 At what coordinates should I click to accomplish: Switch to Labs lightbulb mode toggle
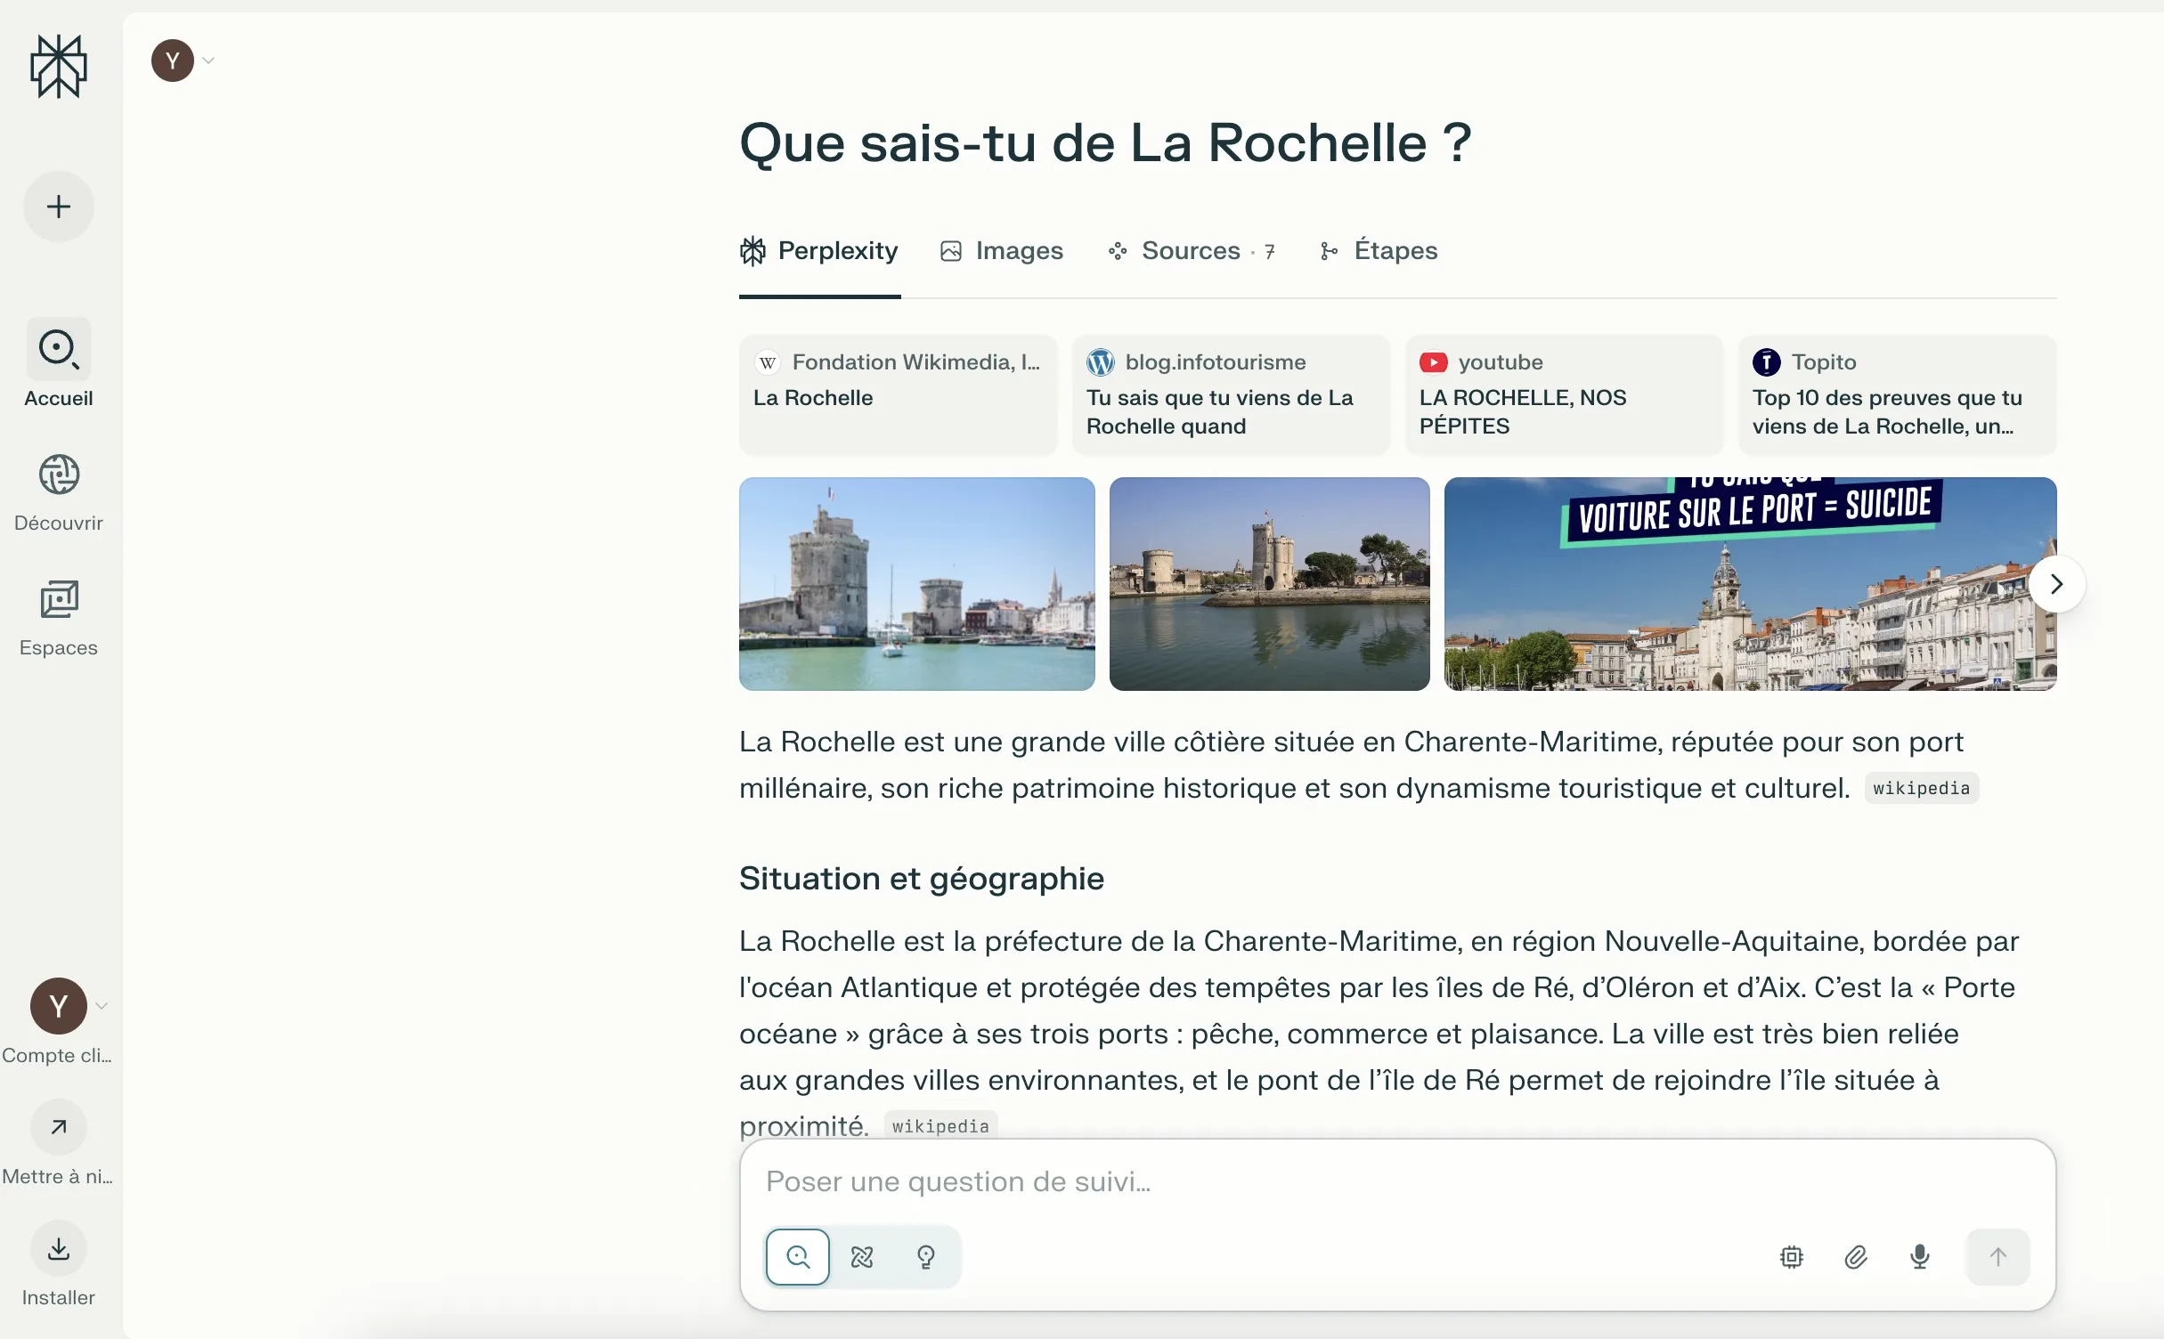926,1257
